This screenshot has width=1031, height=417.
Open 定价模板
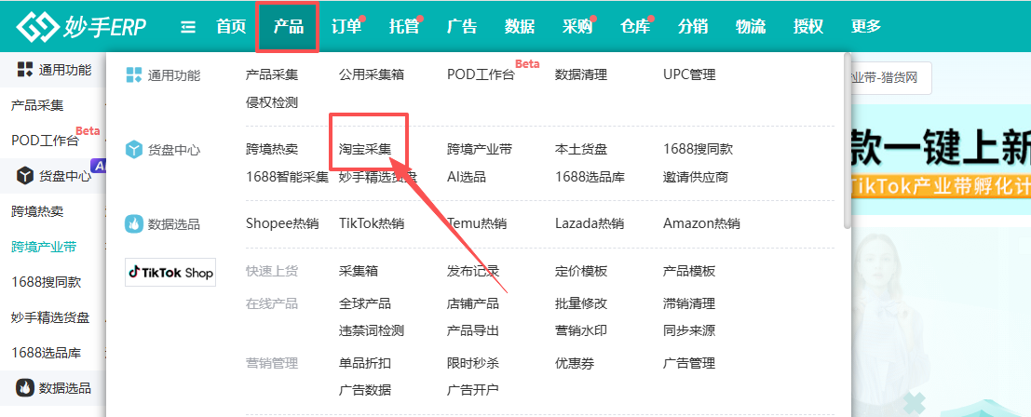click(581, 271)
